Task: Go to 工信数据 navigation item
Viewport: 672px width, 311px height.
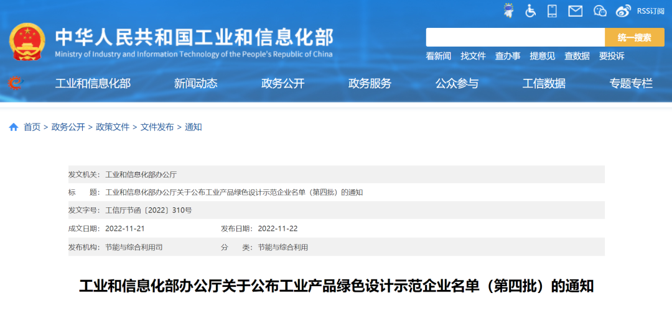Action: coord(544,84)
